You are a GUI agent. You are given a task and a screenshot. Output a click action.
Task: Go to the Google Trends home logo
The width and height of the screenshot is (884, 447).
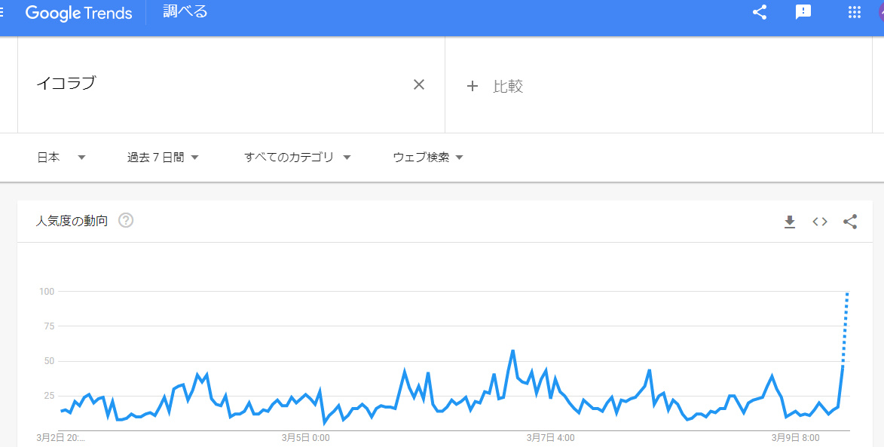[x=78, y=13]
